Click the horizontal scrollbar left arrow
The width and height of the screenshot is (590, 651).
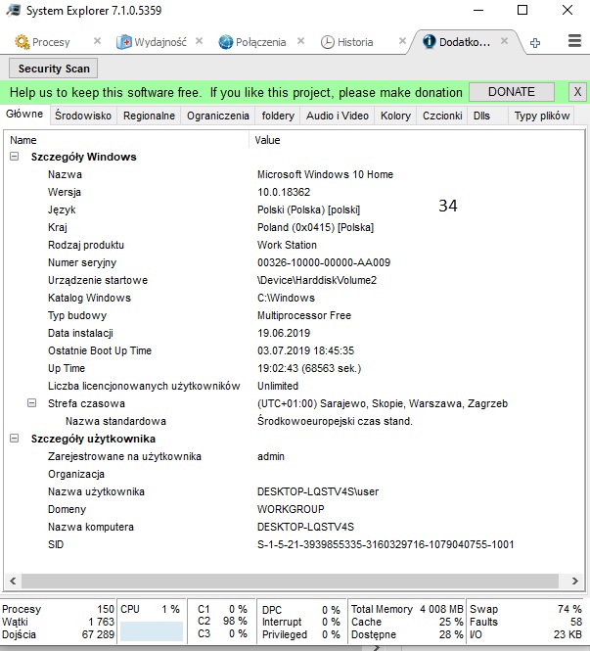[13, 581]
